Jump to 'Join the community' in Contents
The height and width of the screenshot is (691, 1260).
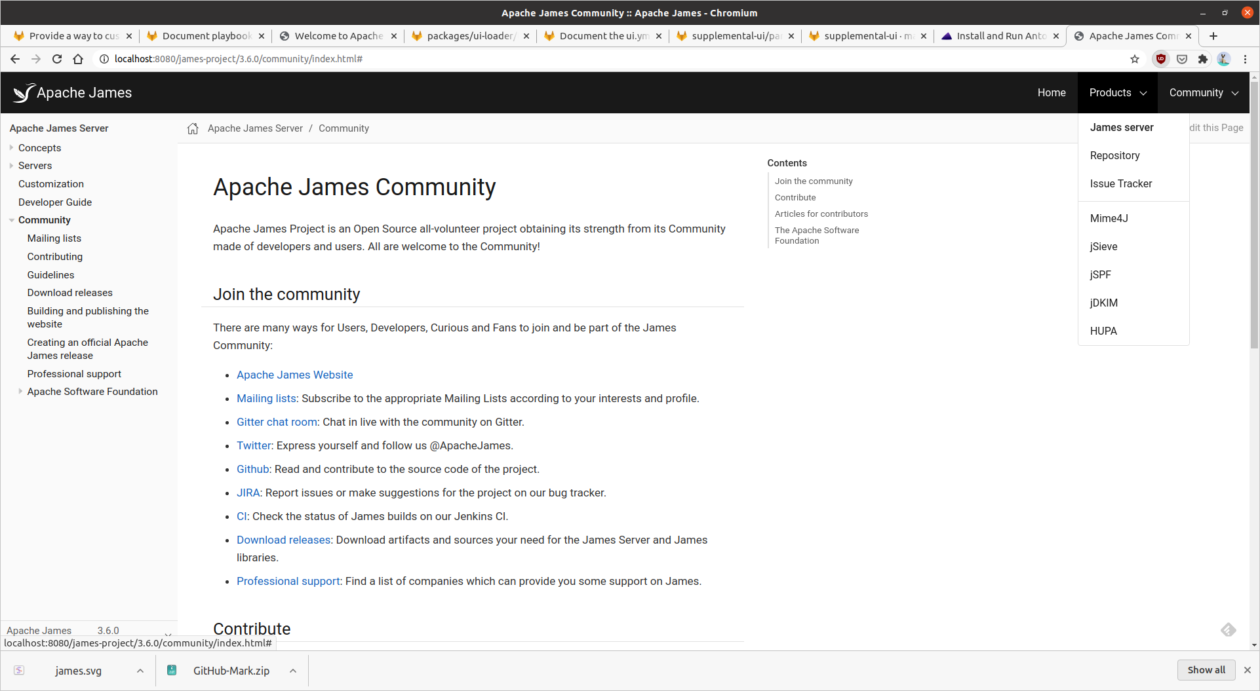click(x=814, y=181)
